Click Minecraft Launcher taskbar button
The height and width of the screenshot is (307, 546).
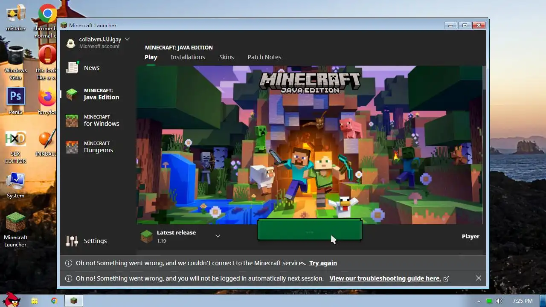(74, 301)
